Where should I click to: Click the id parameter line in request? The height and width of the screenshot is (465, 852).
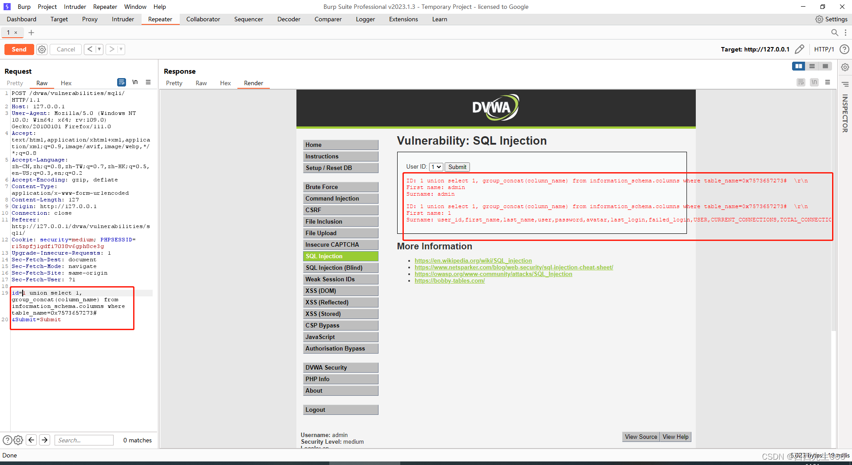click(x=82, y=293)
